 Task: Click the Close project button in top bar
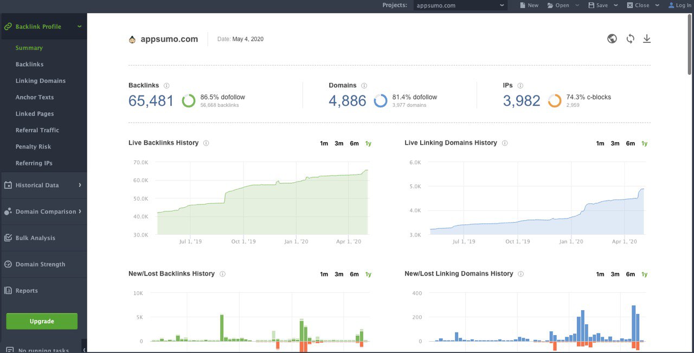tap(638, 5)
